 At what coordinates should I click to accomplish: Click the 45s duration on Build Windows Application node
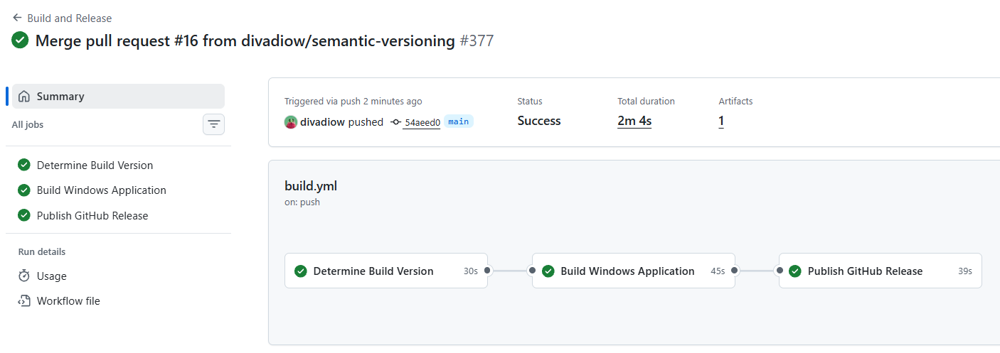[718, 271]
